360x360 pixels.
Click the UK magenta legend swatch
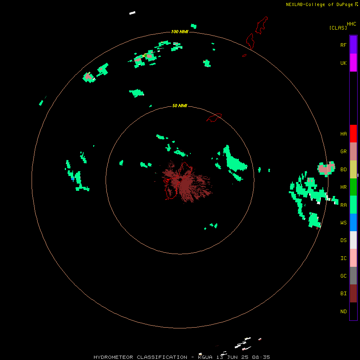353,63
